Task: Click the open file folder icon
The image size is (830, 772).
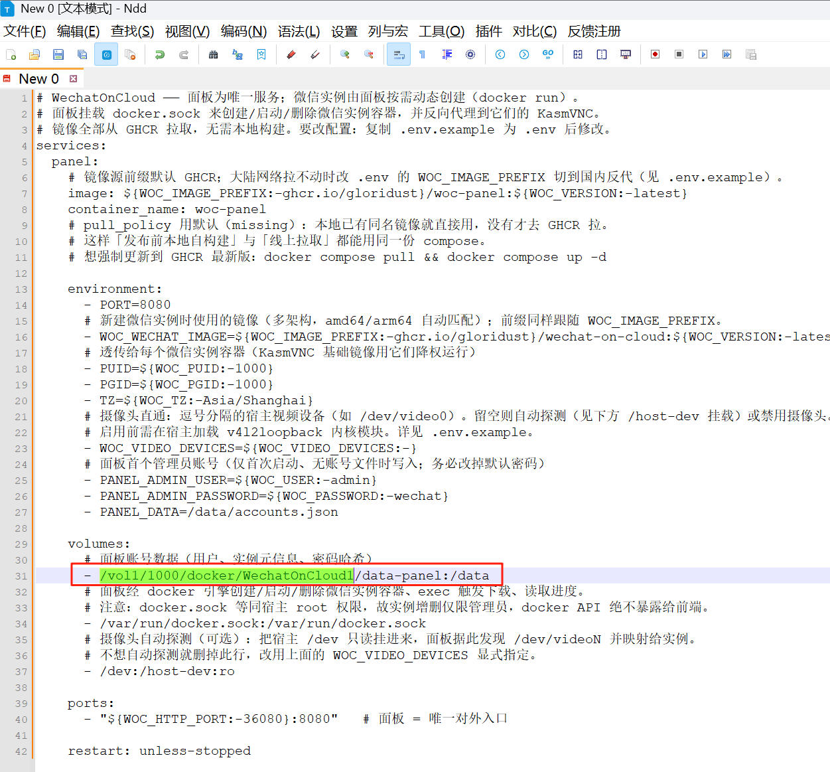Action: point(35,54)
